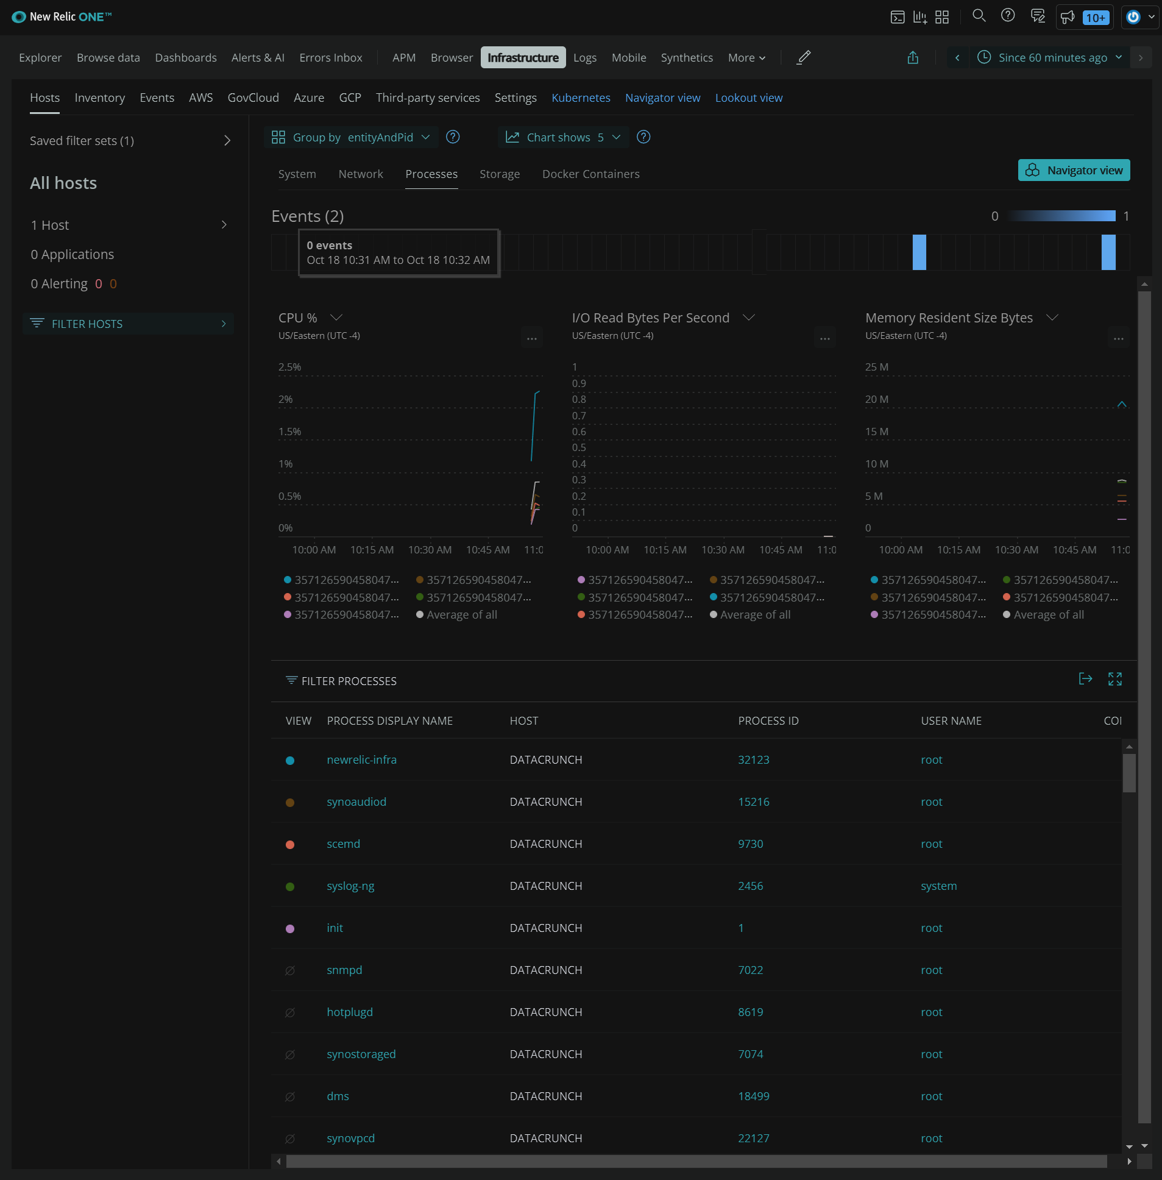The image size is (1162, 1180).
Task: Open I/O Read Bytes chart options menu
Action: 824,338
